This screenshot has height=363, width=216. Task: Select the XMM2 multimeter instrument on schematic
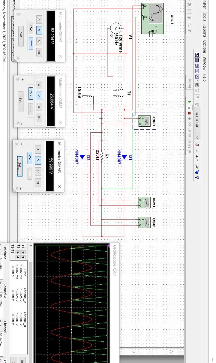[x=145, y=222]
